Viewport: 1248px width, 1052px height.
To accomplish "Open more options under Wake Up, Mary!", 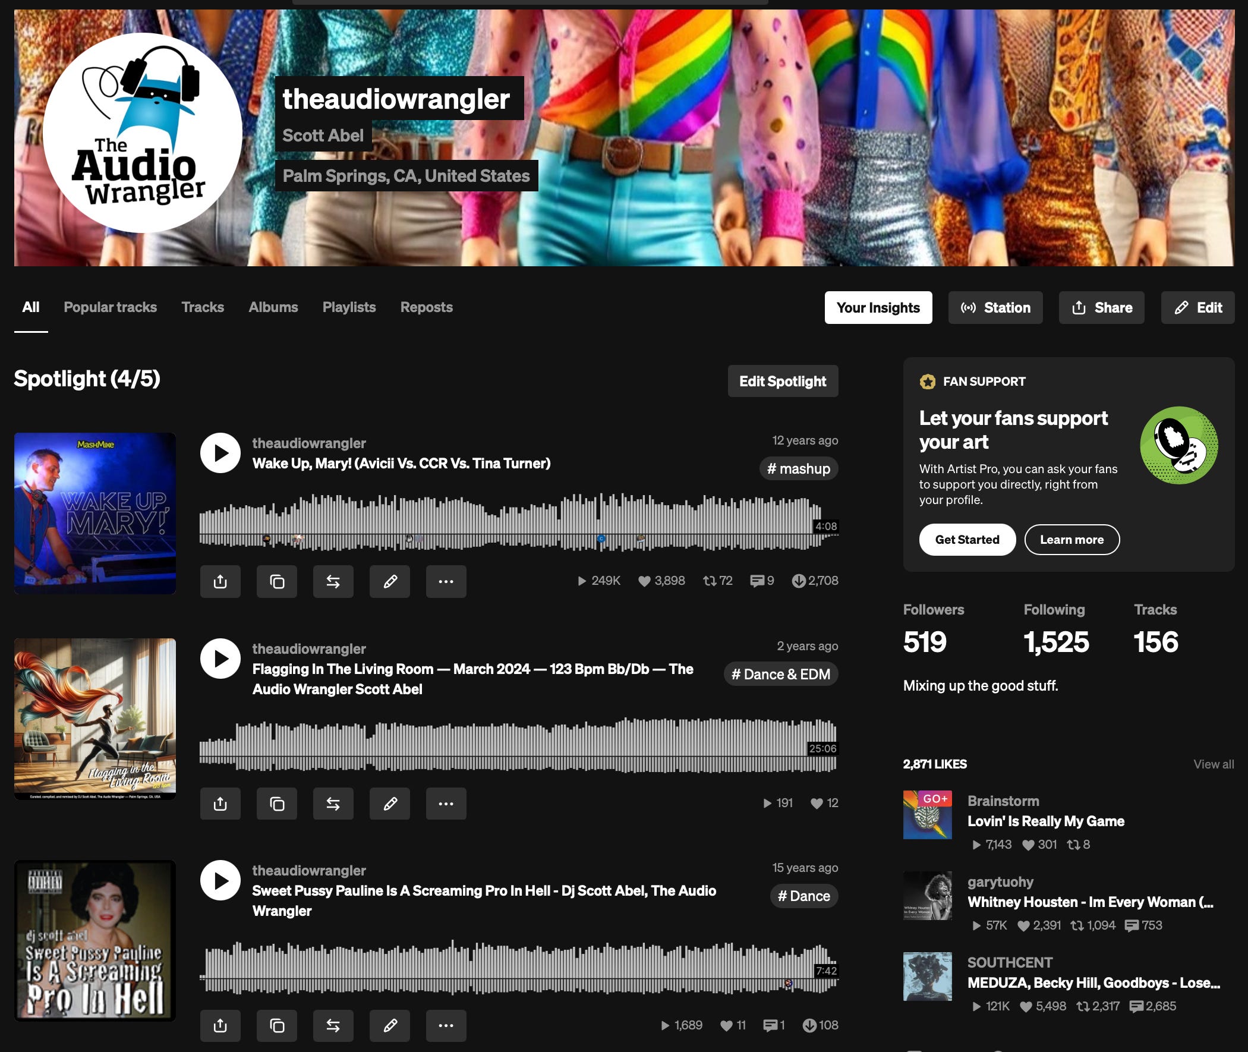I will click(x=445, y=581).
